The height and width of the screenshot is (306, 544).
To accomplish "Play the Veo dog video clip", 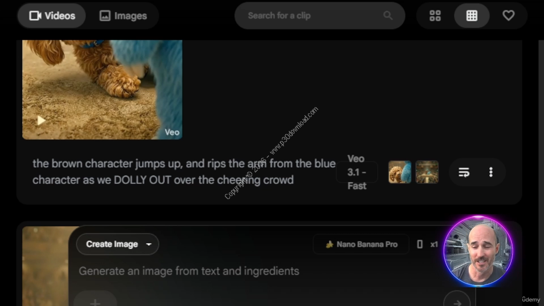I will (41, 121).
